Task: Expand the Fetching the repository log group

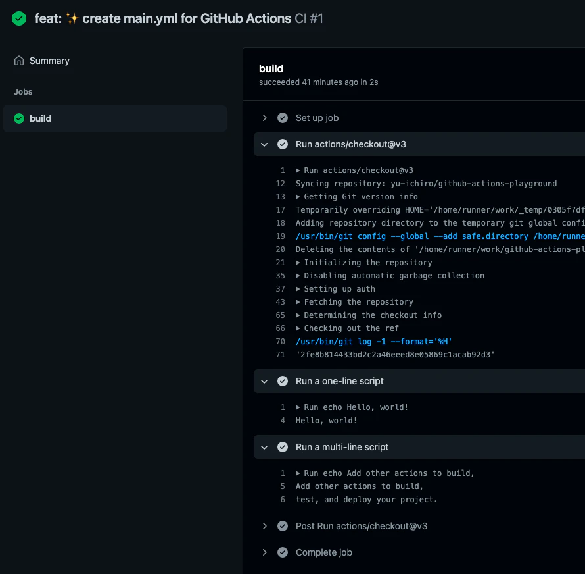Action: [x=298, y=302]
